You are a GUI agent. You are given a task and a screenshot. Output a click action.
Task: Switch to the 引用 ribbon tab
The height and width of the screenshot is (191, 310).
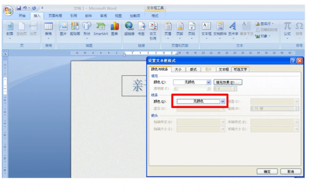pyautogui.click(x=73, y=15)
